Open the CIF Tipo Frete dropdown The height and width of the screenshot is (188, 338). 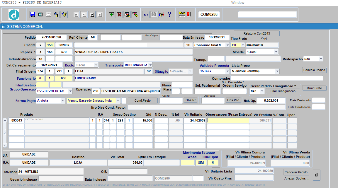(x=243, y=45)
